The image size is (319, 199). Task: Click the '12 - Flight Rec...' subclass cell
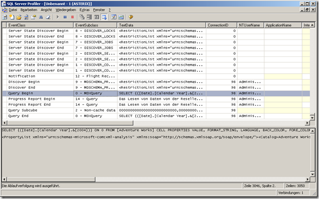(x=95, y=76)
